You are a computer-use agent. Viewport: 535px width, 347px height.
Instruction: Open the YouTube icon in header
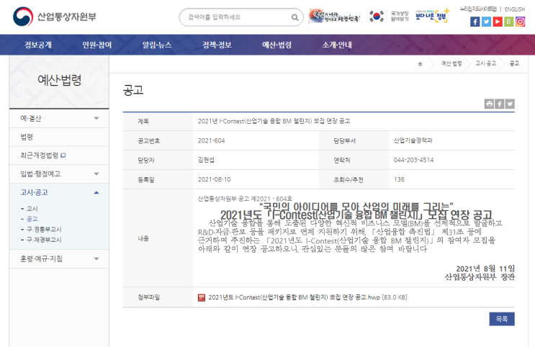point(498,22)
